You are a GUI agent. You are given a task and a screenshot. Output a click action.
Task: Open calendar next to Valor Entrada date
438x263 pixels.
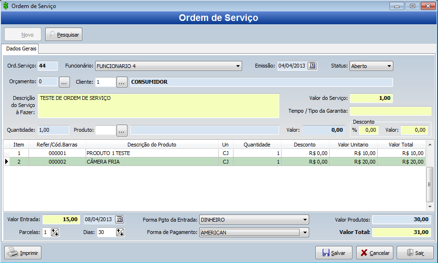[x=120, y=219]
